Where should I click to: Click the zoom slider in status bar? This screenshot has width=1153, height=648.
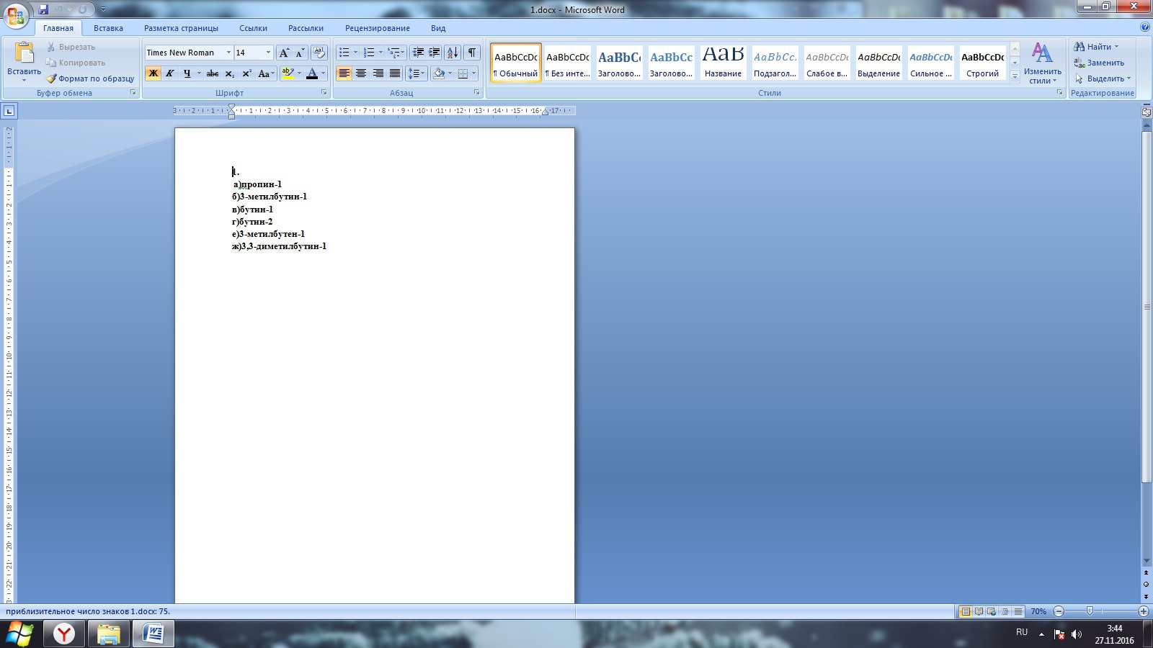pyautogui.click(x=1090, y=611)
